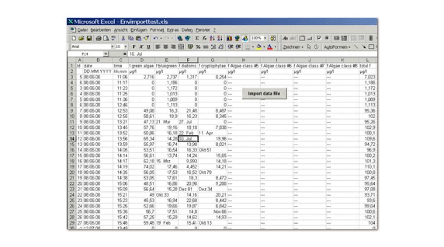
Task: Toggle underline formatting
Action: 148,47
